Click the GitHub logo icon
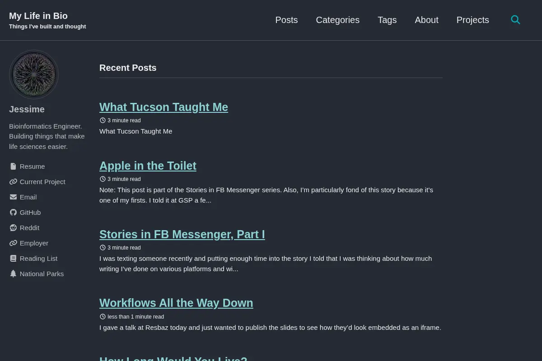This screenshot has width=542, height=361. [13, 213]
